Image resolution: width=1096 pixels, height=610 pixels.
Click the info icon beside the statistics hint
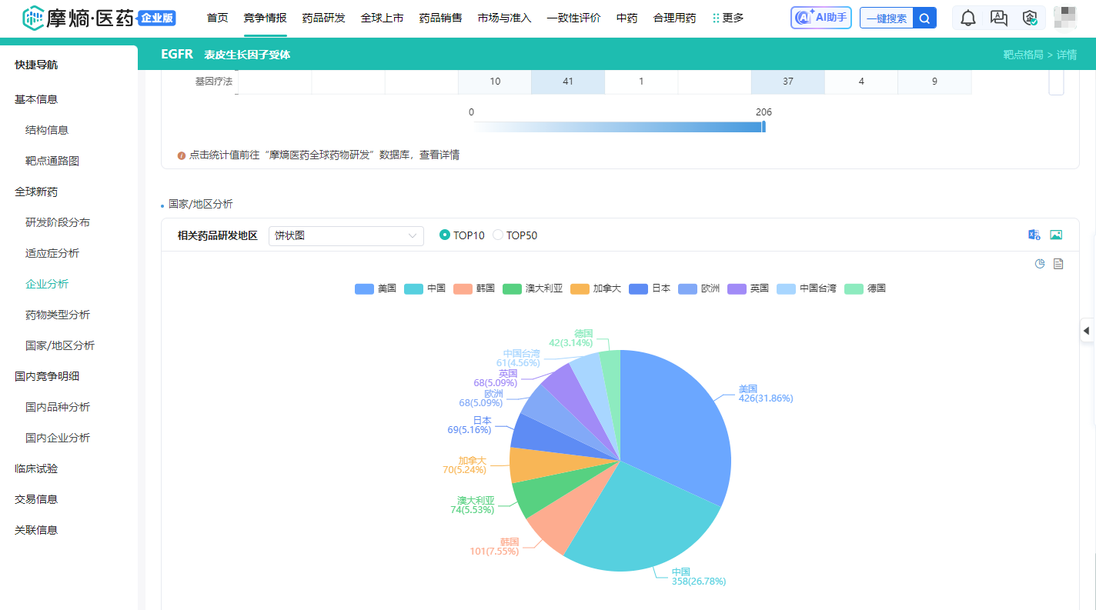(182, 155)
